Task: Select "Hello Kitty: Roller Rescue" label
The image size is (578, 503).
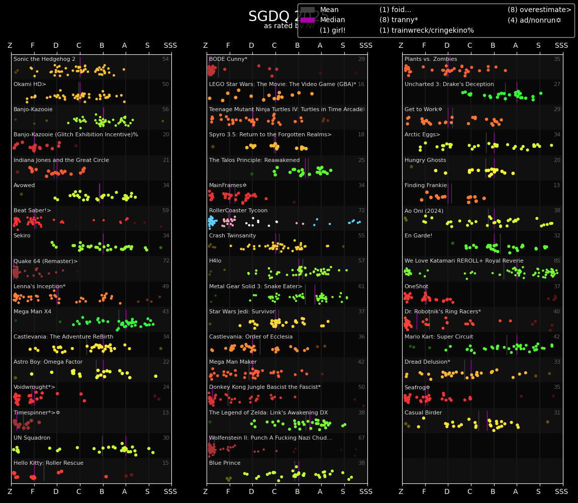Action: [x=48, y=463]
